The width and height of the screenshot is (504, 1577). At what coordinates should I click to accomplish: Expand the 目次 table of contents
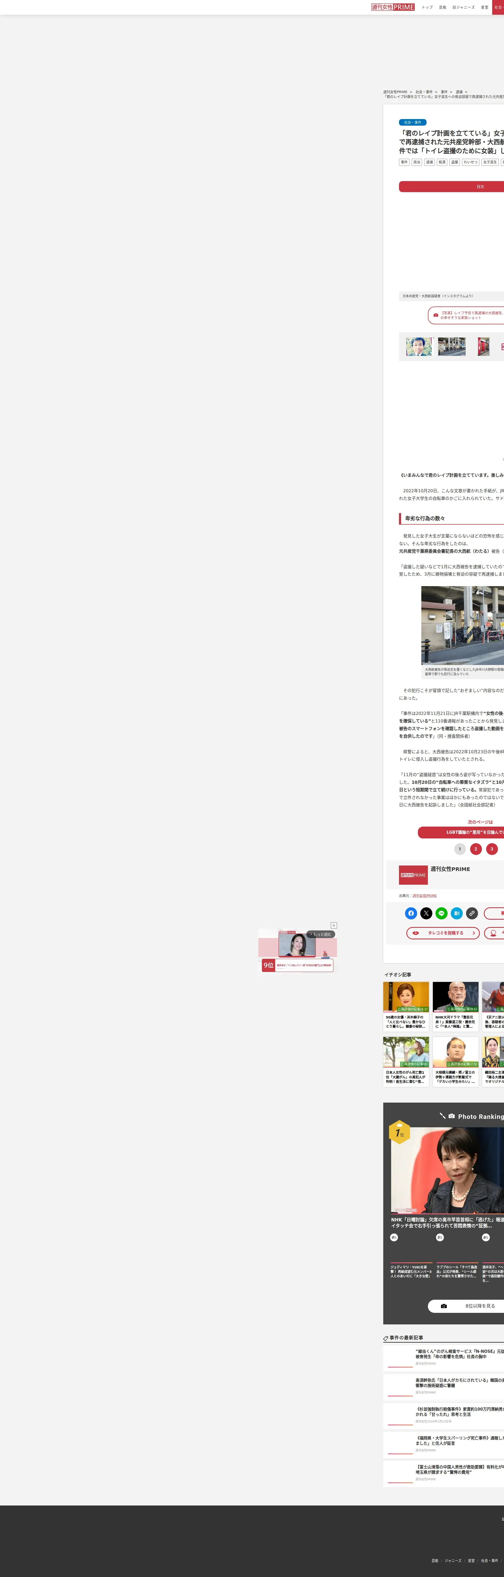tap(480, 187)
